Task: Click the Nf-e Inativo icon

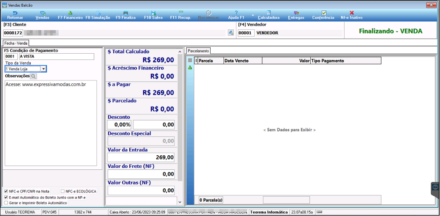Action: pos(352,15)
